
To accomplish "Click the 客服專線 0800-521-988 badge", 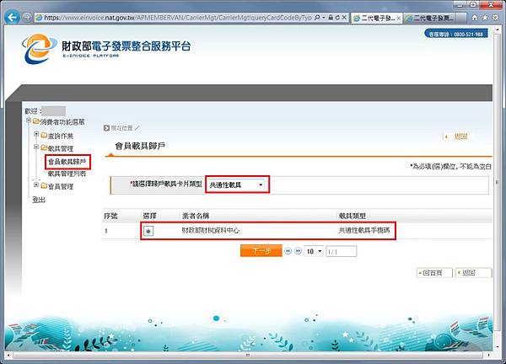I will (x=456, y=34).
